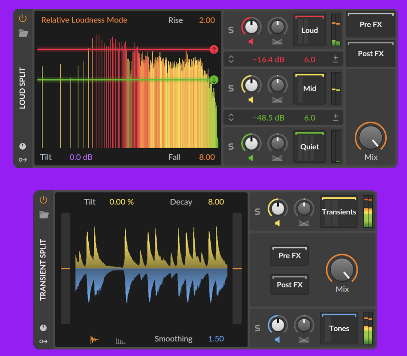Image resolution: width=407 pixels, height=356 pixels.
Task: Adjust the Loud band volume knob
Action: pyautogui.click(x=251, y=27)
